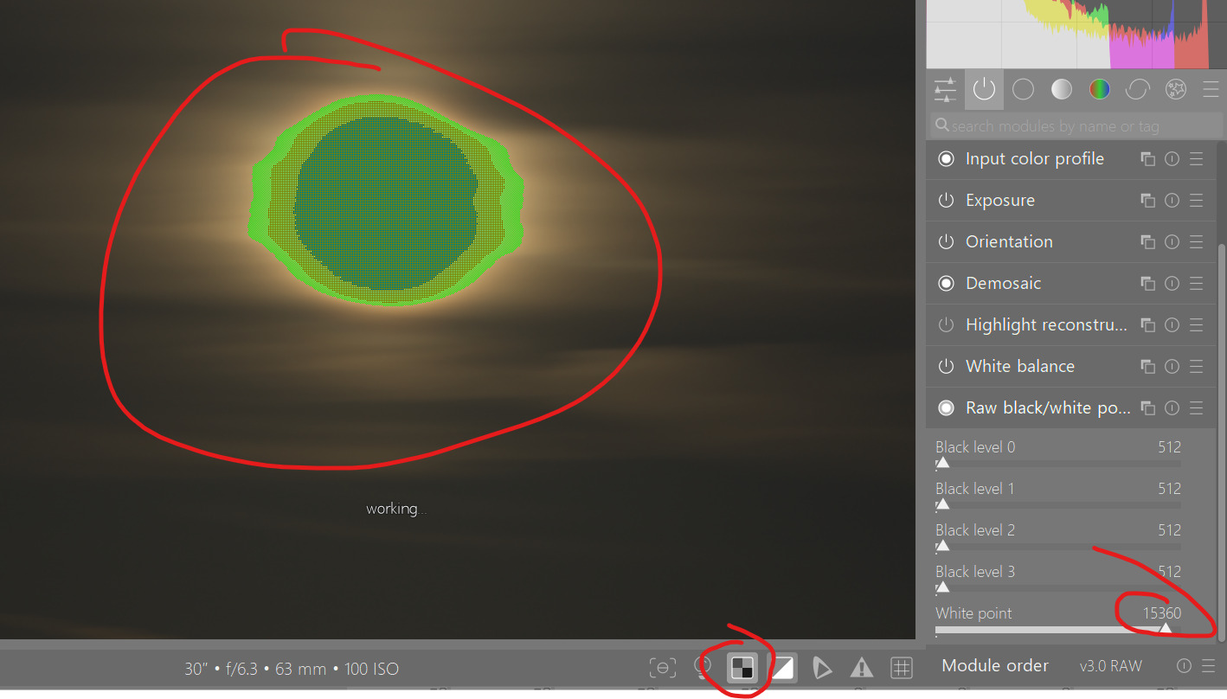Open multiple instances for Demosaic
The image size is (1227, 699).
coord(1147,284)
